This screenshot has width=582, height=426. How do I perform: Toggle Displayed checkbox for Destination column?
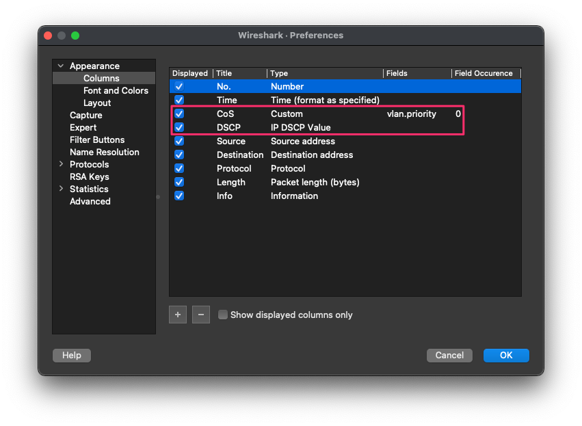tap(179, 155)
